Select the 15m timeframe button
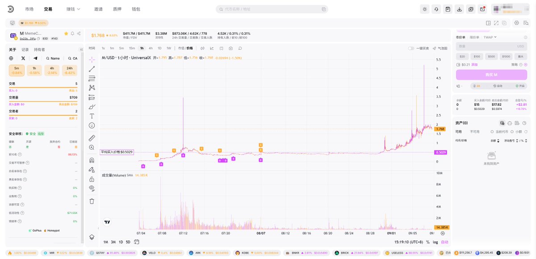This screenshot has width=536, height=259. click(x=132, y=48)
